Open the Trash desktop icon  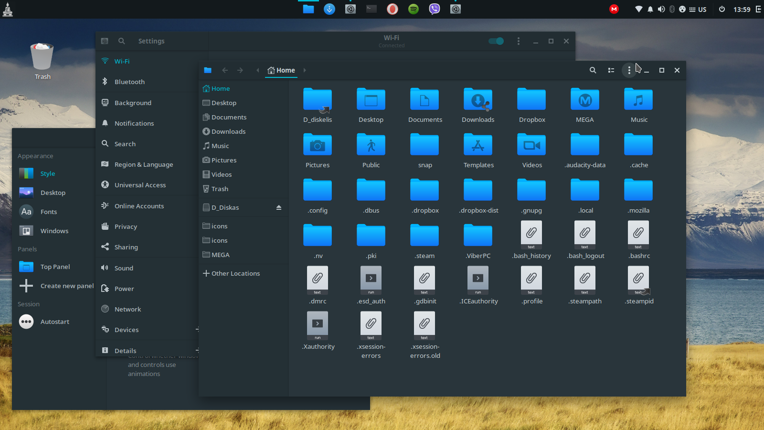[x=42, y=57]
